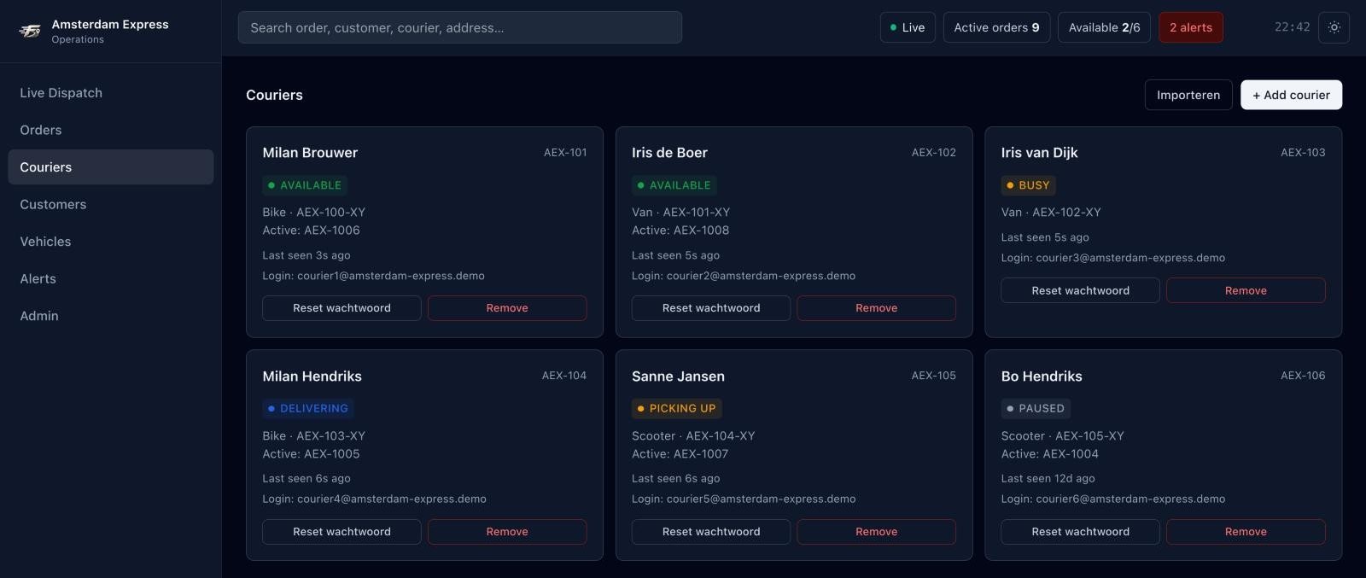Click login courier3@amsterdam-express.demo

tap(1112, 258)
